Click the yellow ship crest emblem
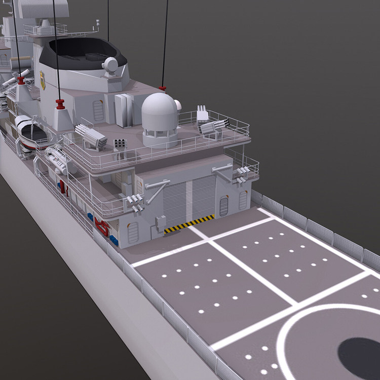Viewport: 380px width, 380px height. pos(43,80)
